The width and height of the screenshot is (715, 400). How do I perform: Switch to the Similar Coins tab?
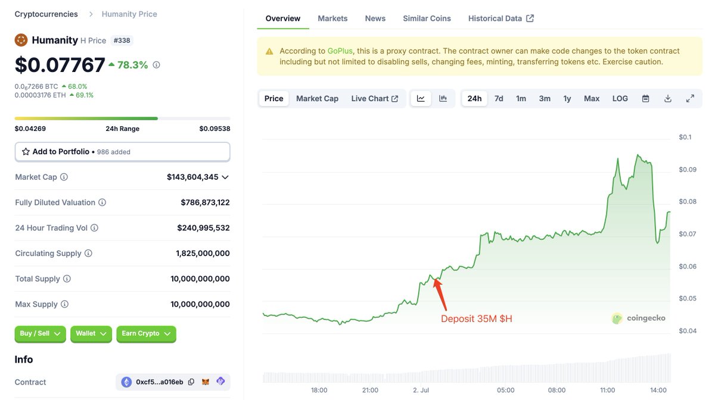point(427,18)
